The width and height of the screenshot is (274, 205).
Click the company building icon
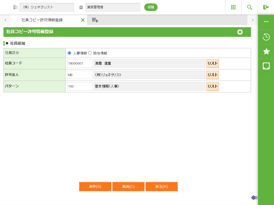[15, 7]
